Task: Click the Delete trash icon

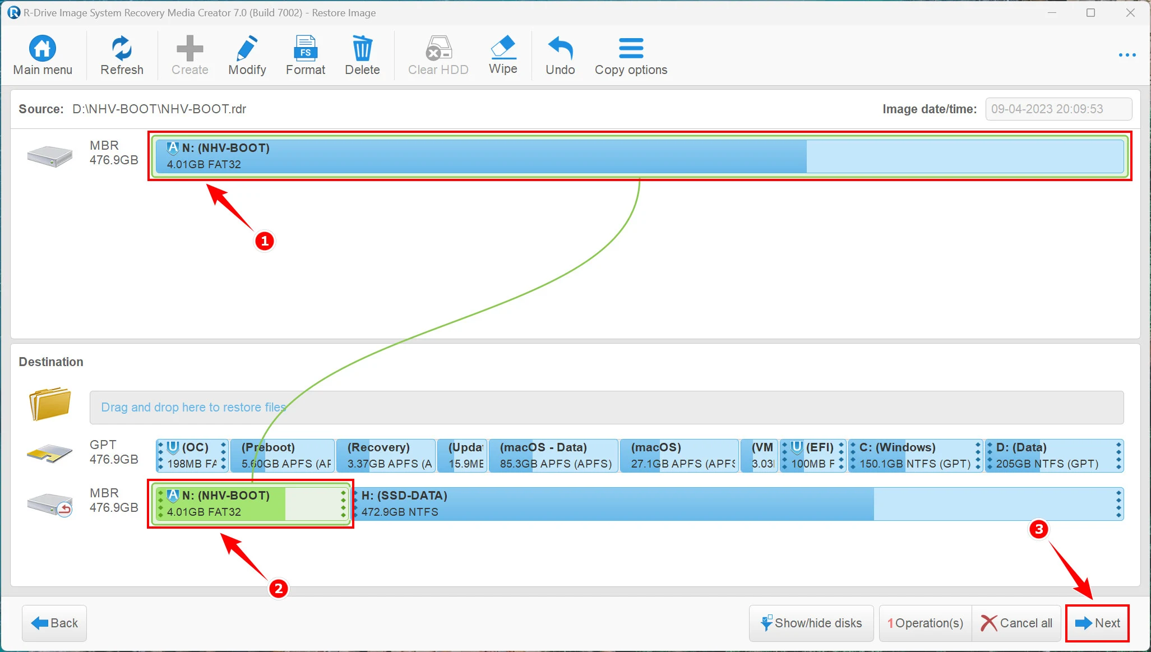Action: pyautogui.click(x=362, y=48)
